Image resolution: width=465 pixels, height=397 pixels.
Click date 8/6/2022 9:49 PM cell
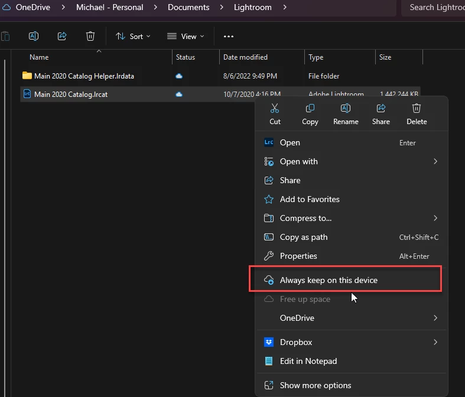250,76
